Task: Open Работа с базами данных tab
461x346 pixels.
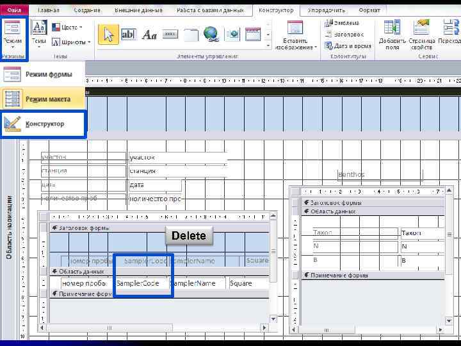Action: coord(210,10)
